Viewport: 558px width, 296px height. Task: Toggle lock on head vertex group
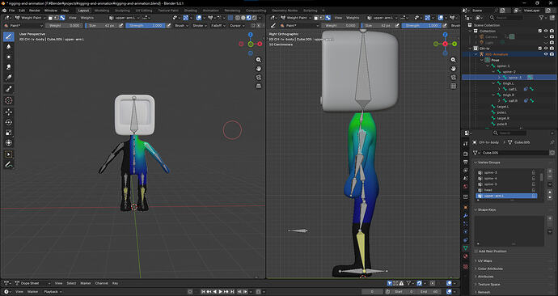click(x=534, y=190)
